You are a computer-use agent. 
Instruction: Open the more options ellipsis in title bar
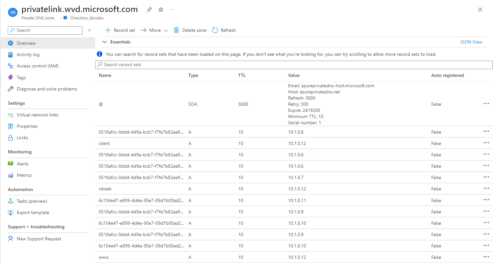172,9
